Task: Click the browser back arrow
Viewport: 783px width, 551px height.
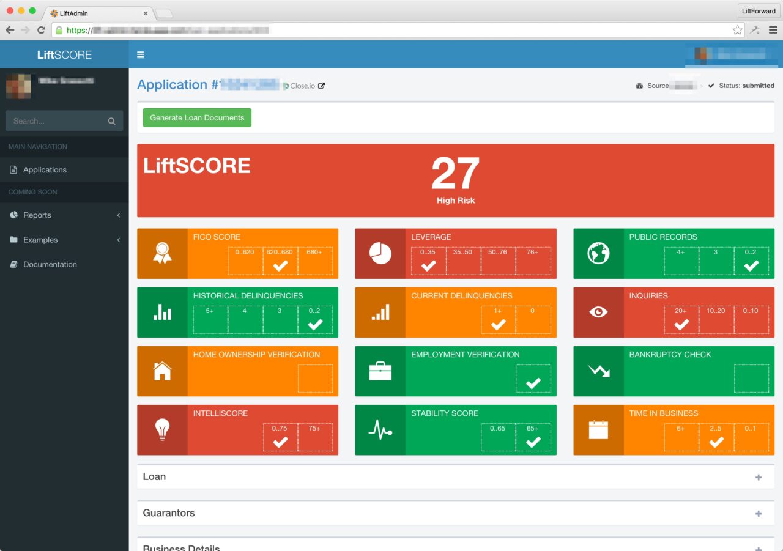Action: pos(10,30)
